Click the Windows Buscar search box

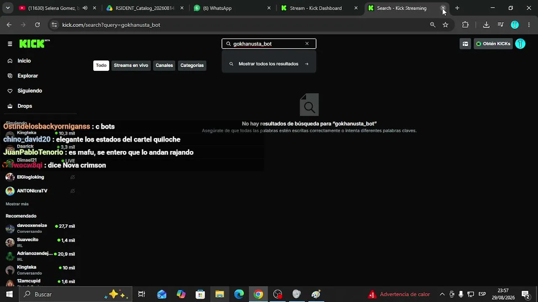76,294
